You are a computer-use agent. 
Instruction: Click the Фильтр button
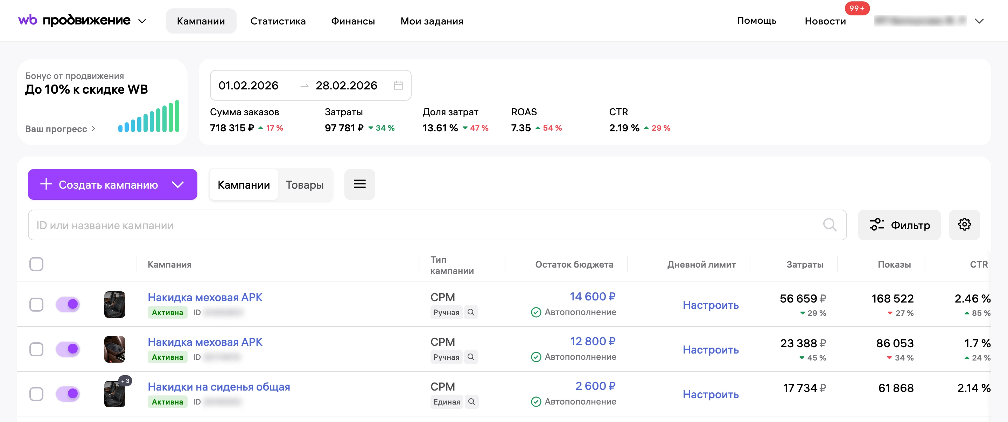pos(899,225)
